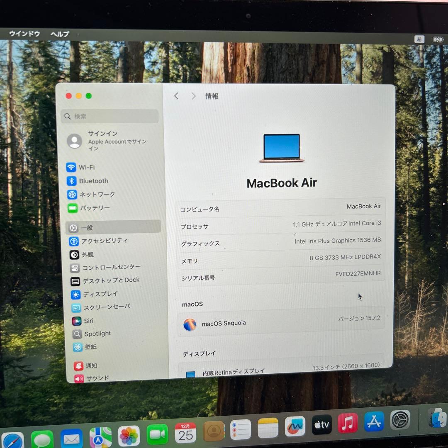Viewport: 448px width, 448px height.
Task: Open デスクトップとDock settings
Action: coord(105,280)
